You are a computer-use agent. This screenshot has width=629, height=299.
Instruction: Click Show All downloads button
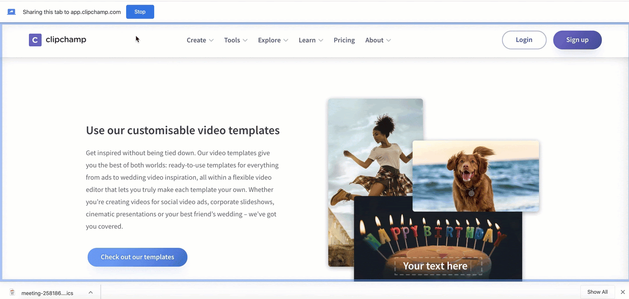pos(597,292)
